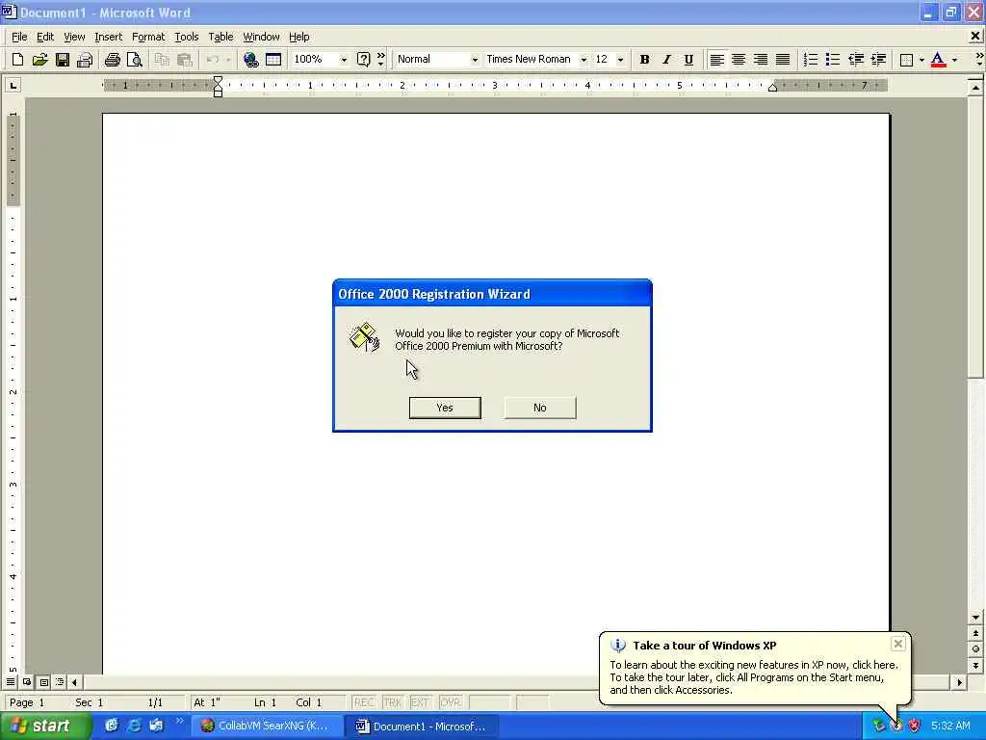Screen dimensions: 986x740
Task: Open Microsoft Word Help question mark icon
Action: click(363, 60)
